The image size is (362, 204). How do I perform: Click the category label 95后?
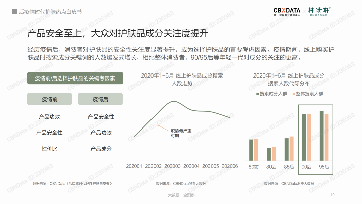324,167
